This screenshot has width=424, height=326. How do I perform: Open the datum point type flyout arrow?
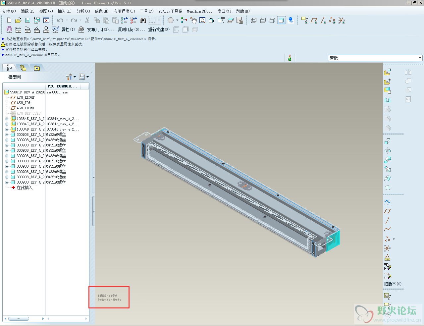pos(394,239)
